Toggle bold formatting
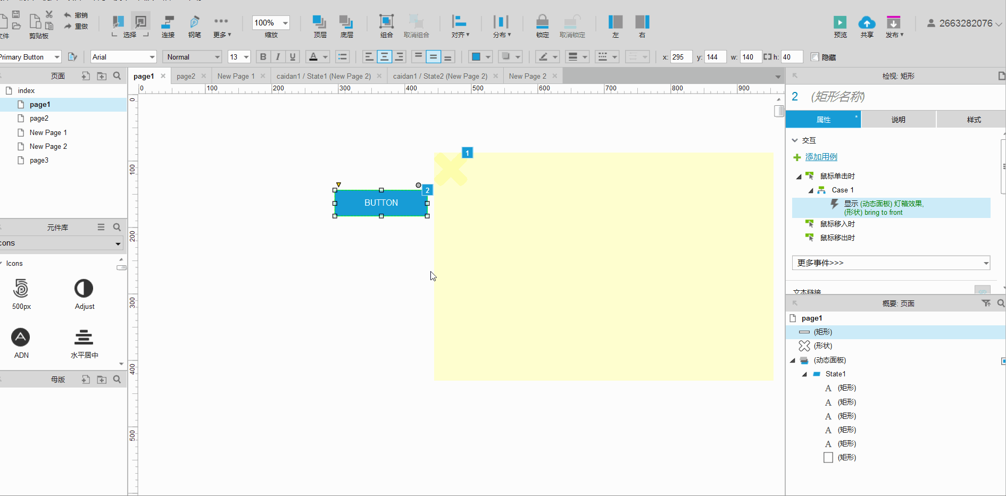Viewport: 1006px width, 496px height. (263, 57)
